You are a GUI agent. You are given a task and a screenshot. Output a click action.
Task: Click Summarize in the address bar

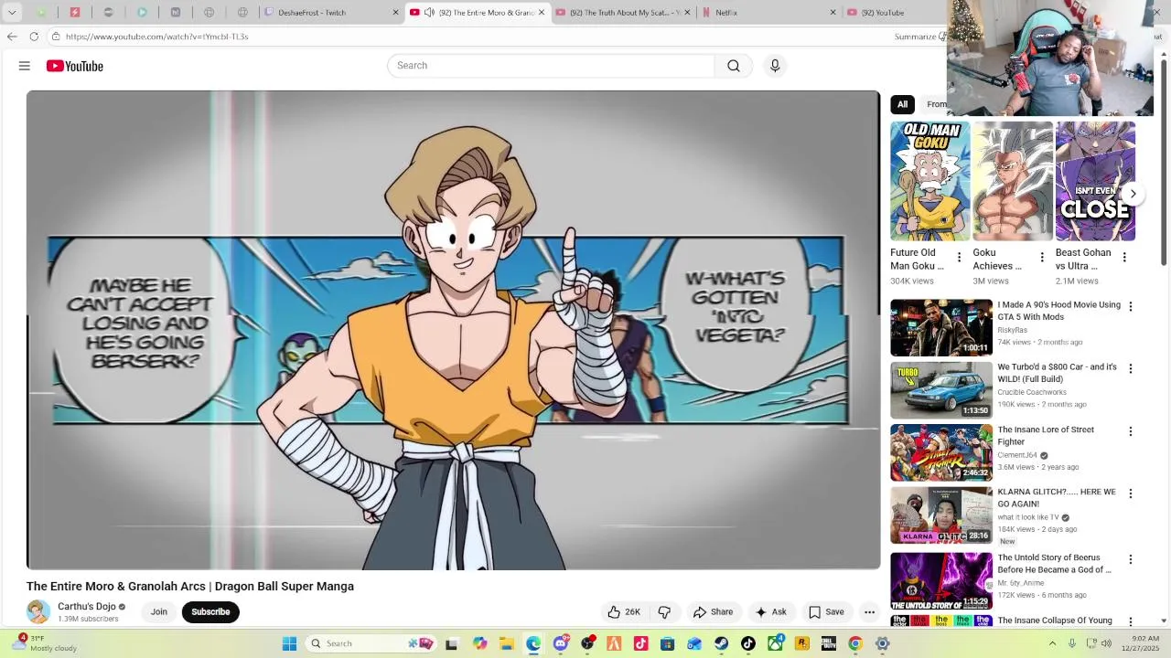(916, 37)
